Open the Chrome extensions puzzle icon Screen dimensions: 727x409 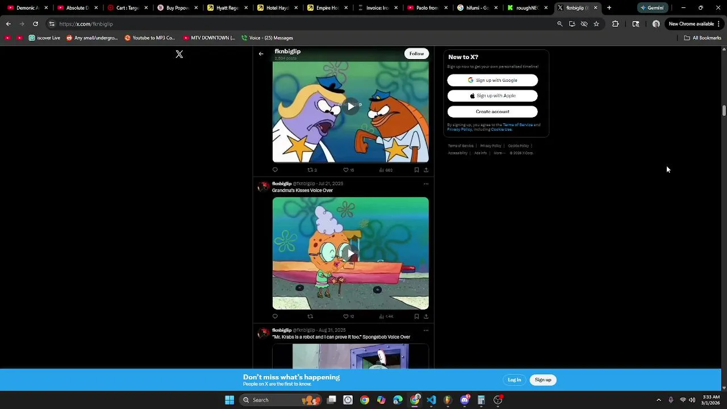coord(615,24)
